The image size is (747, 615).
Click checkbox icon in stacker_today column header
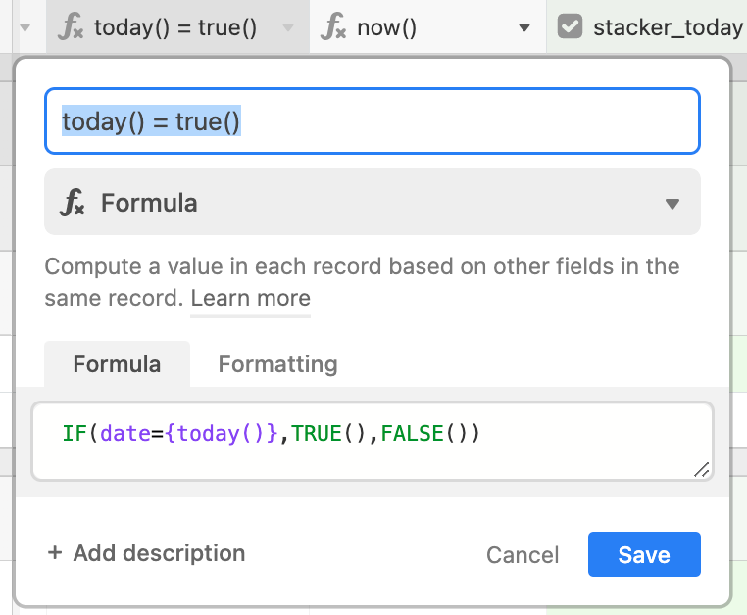click(x=570, y=26)
